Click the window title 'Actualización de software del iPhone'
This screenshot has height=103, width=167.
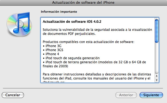click(x=83, y=2)
